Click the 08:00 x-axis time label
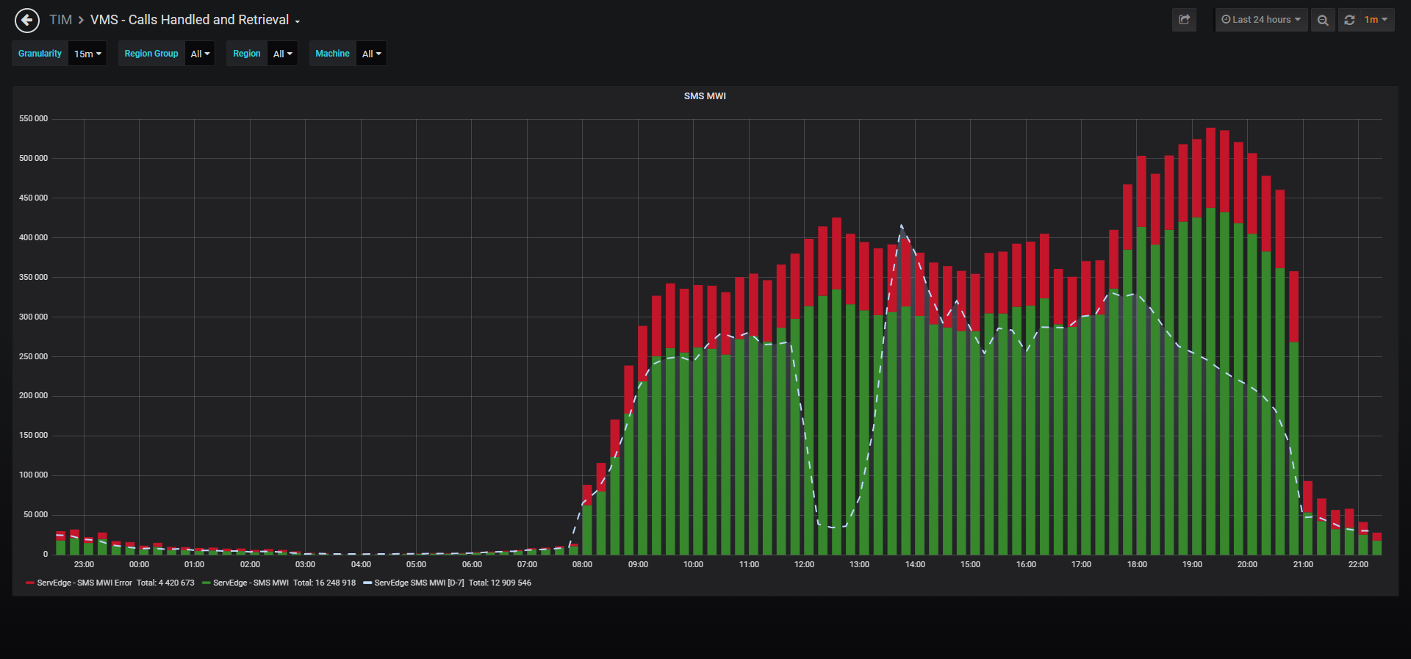 (x=582, y=565)
